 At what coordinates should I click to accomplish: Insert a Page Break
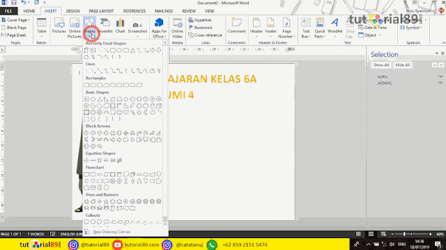14,35
